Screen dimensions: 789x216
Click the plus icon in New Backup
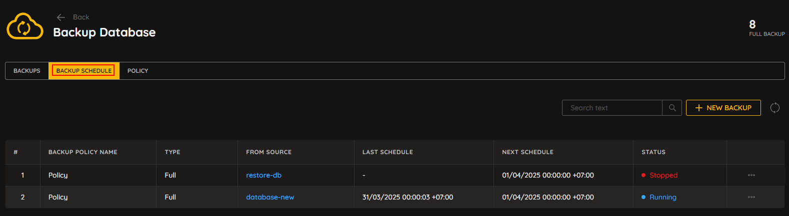(699, 108)
